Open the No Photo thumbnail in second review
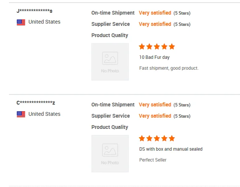 [x=110, y=154]
